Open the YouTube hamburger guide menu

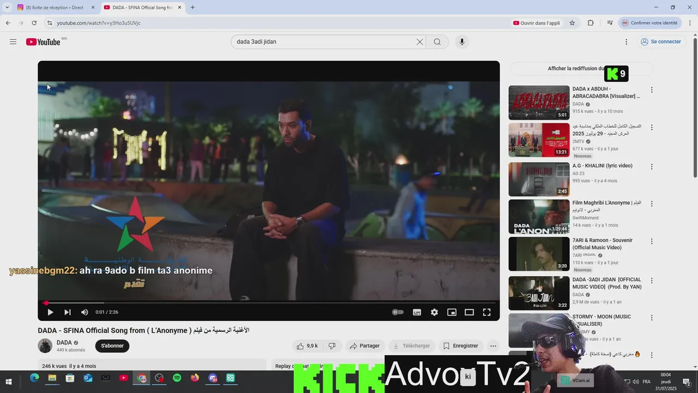click(x=13, y=42)
